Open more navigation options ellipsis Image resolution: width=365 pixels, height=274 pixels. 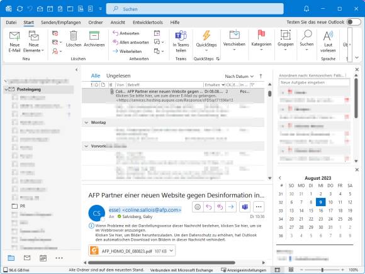(x=59, y=258)
